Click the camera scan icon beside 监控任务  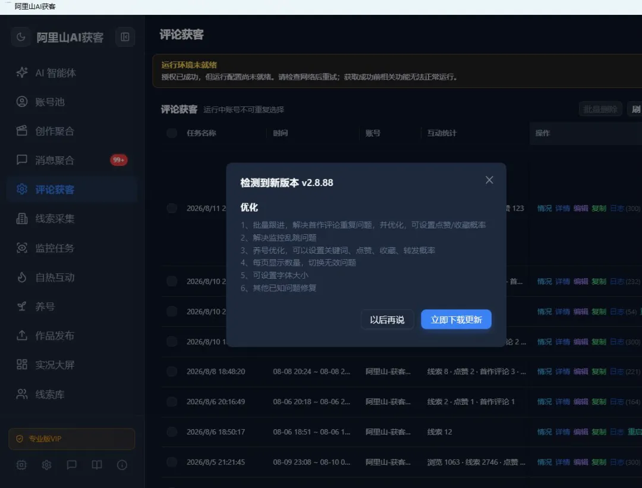22,248
